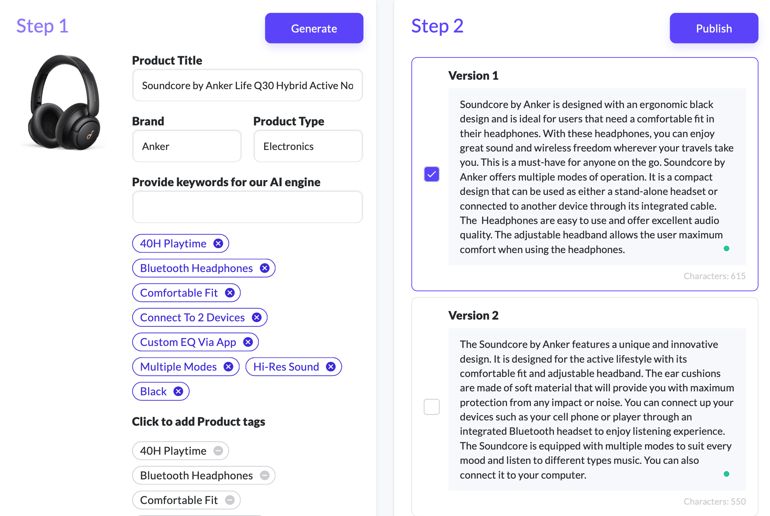Click the AI keywords input box
This screenshot has height=516, width=770.
point(247,207)
